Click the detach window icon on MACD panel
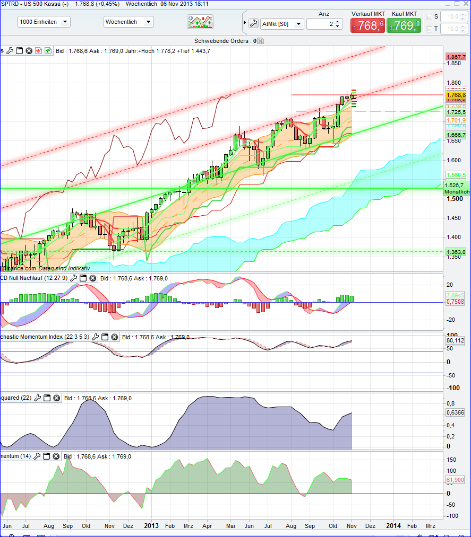Viewport: 471px width, 537px height. click(83, 278)
